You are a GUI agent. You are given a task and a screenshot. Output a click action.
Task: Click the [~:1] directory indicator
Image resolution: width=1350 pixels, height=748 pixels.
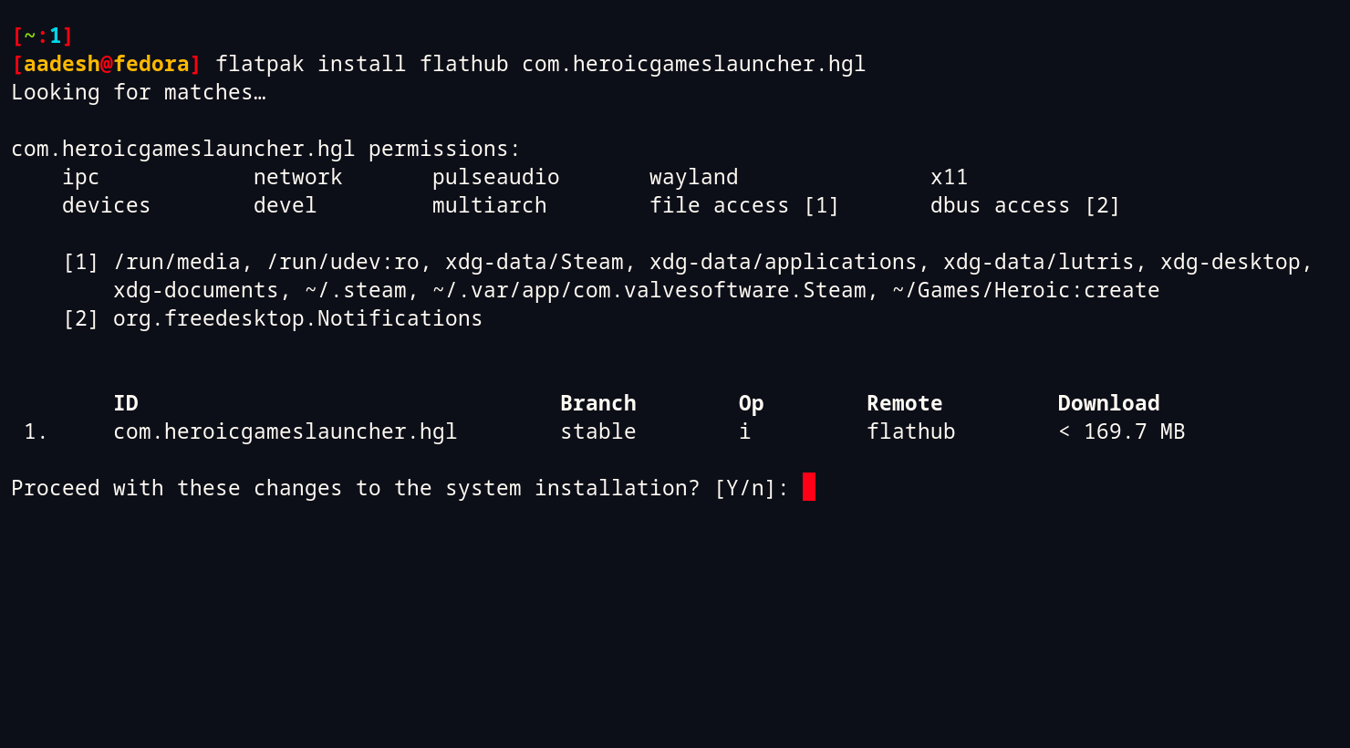coord(42,36)
